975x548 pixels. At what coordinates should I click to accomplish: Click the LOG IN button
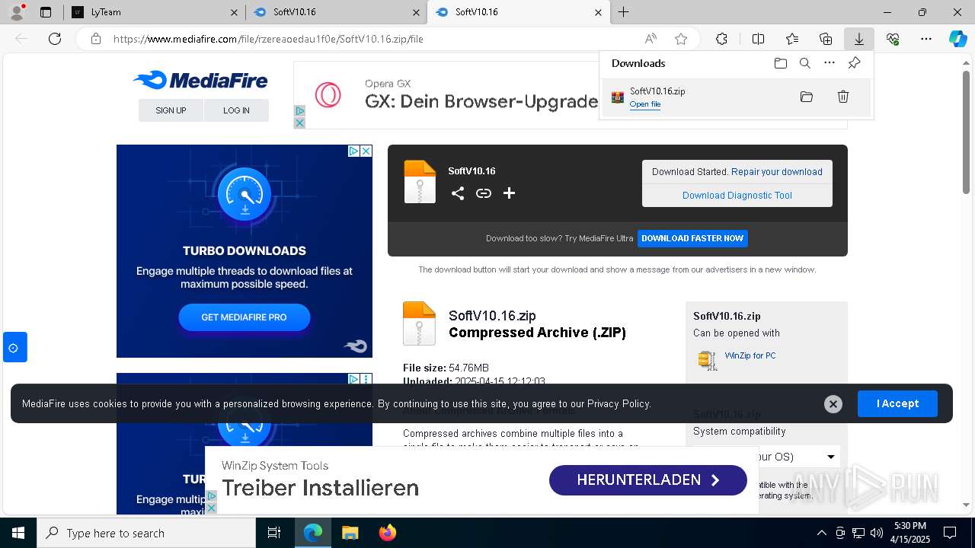click(x=236, y=110)
